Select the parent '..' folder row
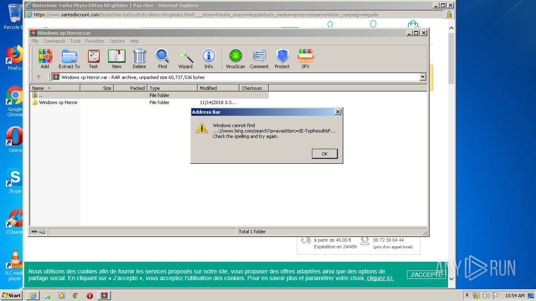This screenshot has height=301, width=536. [x=149, y=95]
